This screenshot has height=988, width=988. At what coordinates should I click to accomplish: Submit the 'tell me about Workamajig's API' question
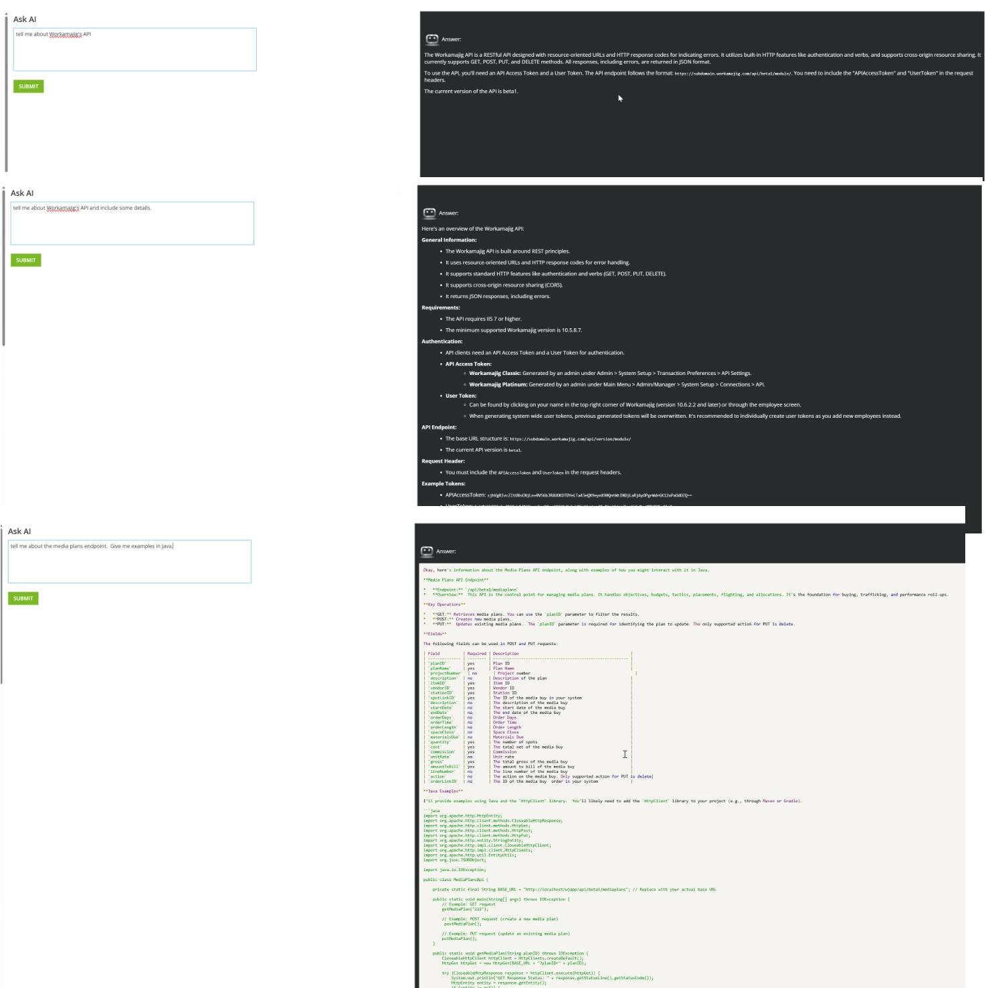[29, 86]
